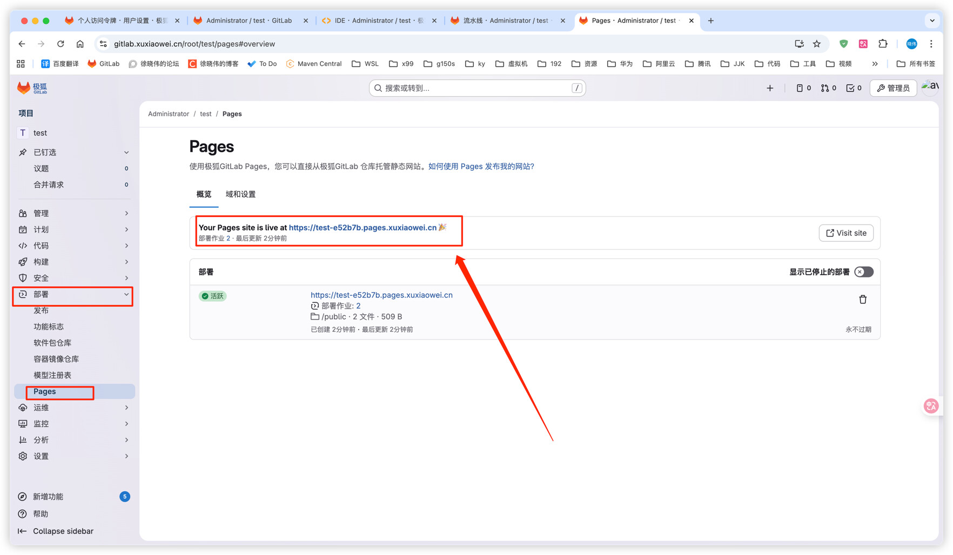The width and height of the screenshot is (953, 555).
Task: Toggle the show stopped deployments switch
Action: 863,272
